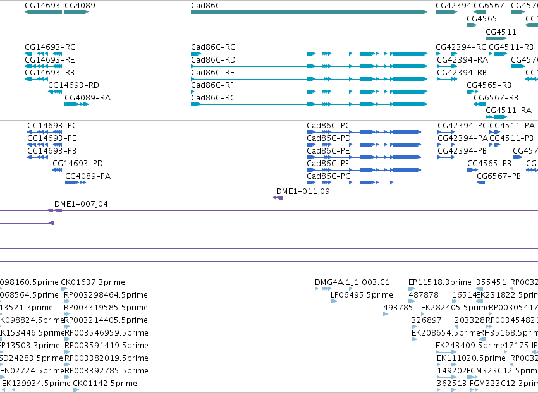Click the CG4565 gene label
Image resolution: width=538 pixels, height=393 pixels.
click(482, 18)
